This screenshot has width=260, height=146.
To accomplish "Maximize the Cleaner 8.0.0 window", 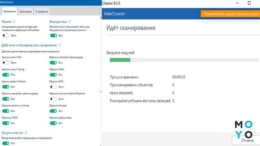I will click(249, 3).
